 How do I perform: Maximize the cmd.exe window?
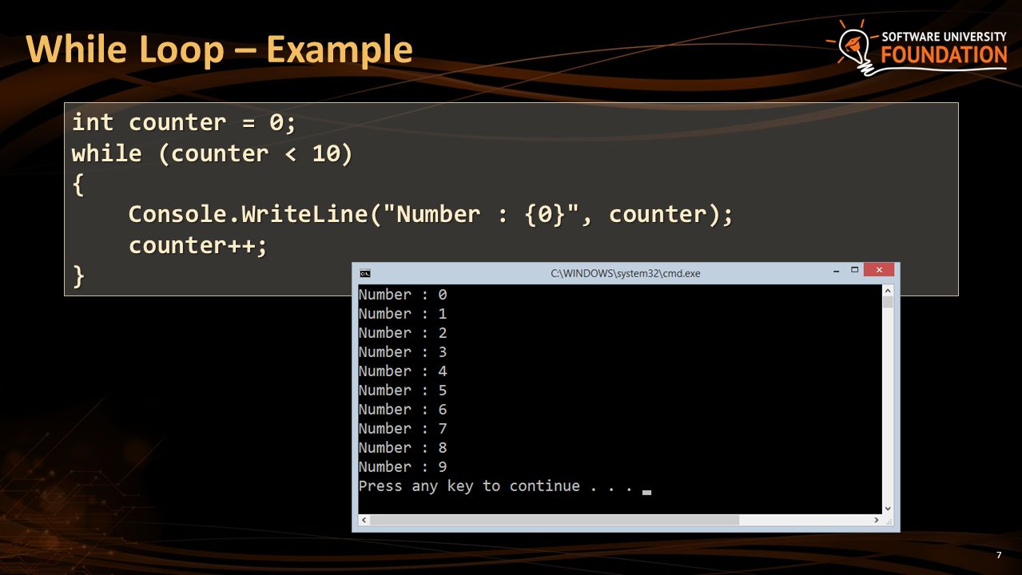[854, 270]
